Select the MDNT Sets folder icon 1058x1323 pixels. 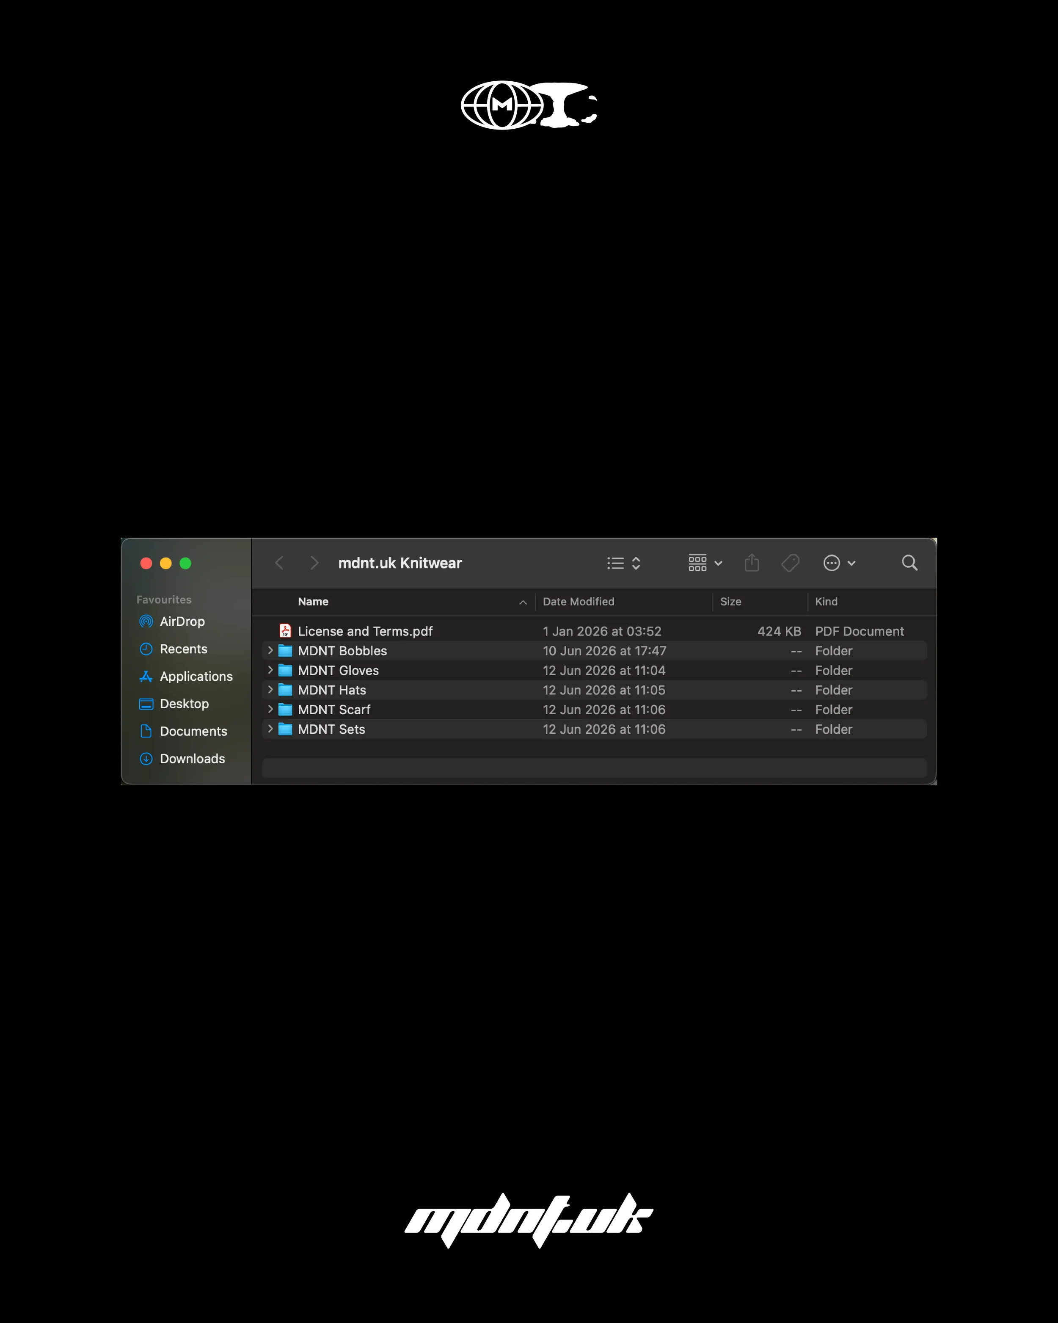(285, 729)
